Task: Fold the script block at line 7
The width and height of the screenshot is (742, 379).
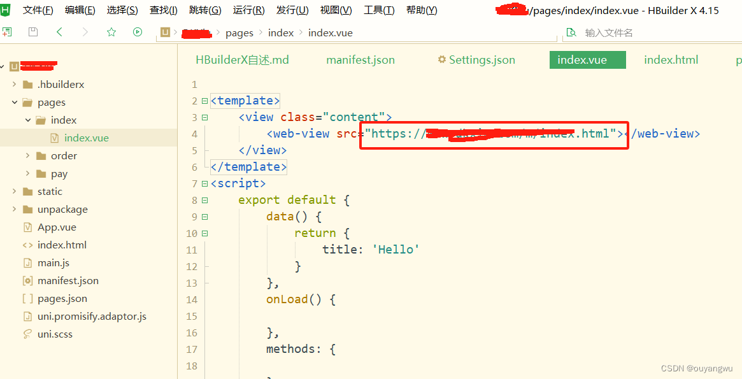Action: pos(204,183)
